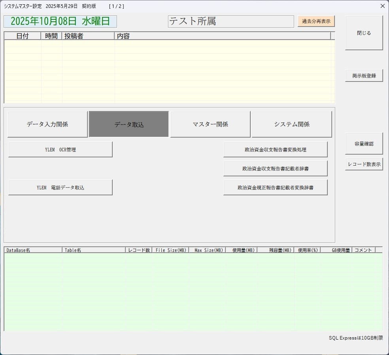Click the テスト所属 affiliation field
Viewport: 389px width, 355px height.
pos(231,21)
